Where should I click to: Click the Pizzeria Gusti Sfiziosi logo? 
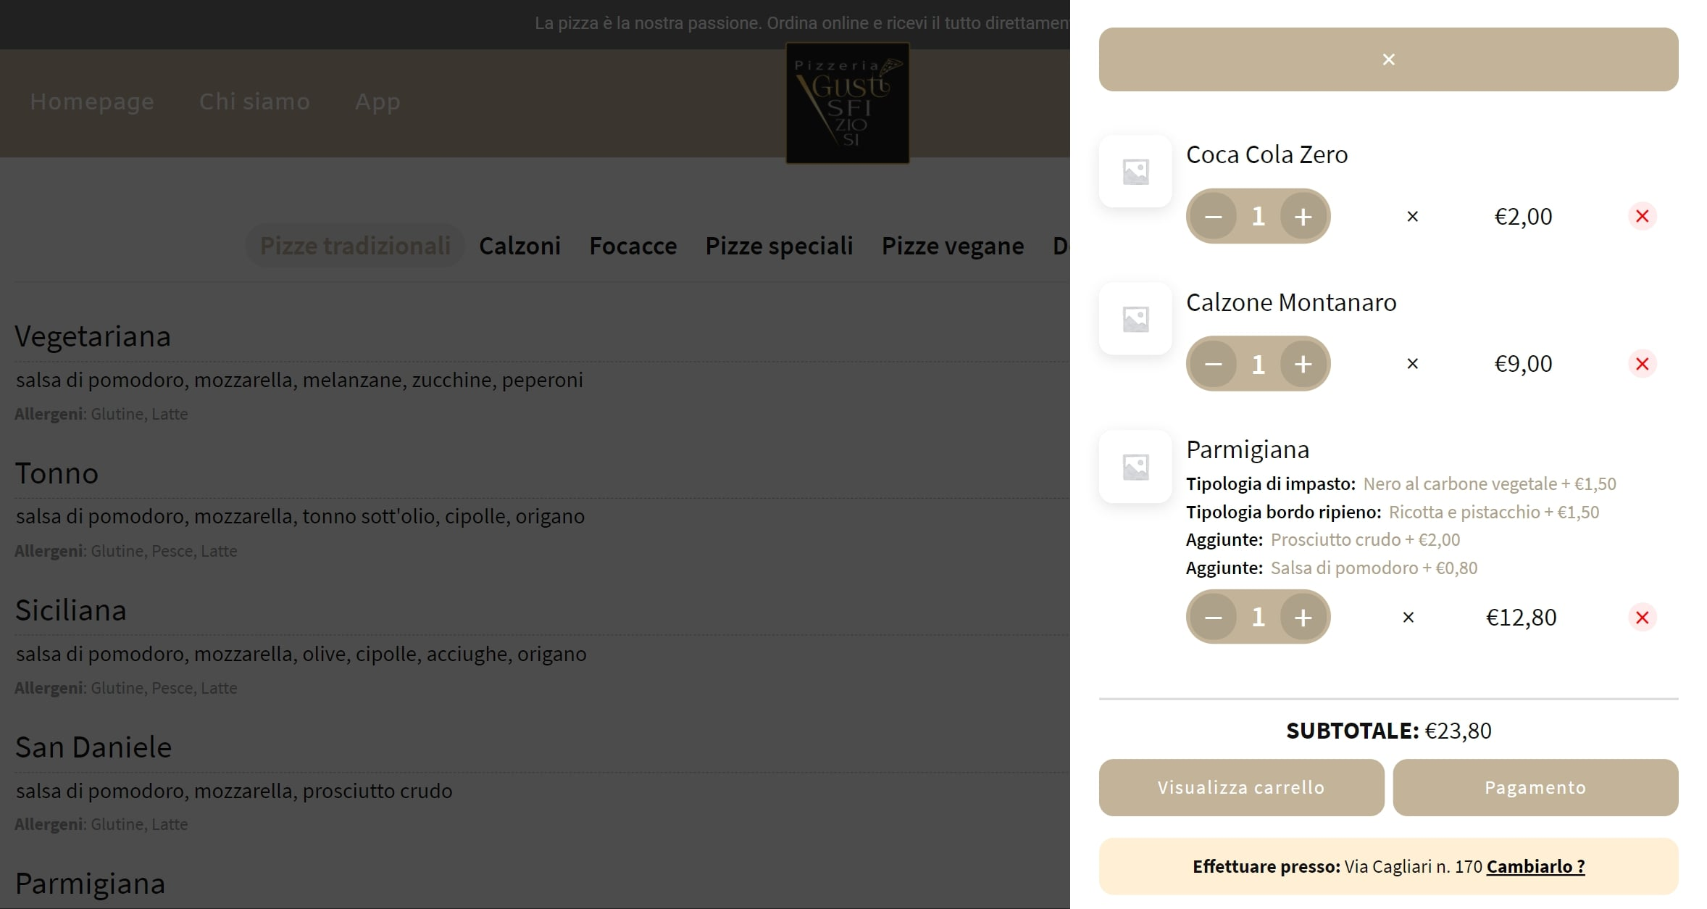tap(848, 103)
